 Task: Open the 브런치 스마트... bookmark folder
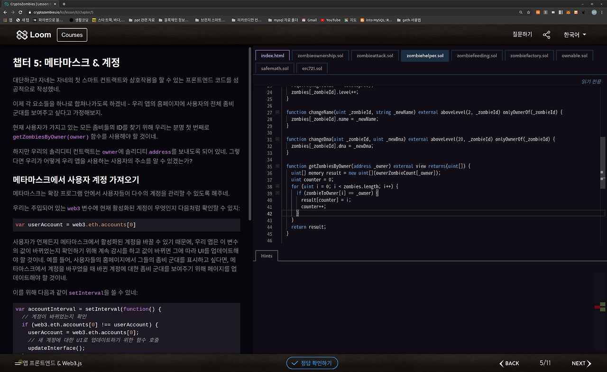211,20
